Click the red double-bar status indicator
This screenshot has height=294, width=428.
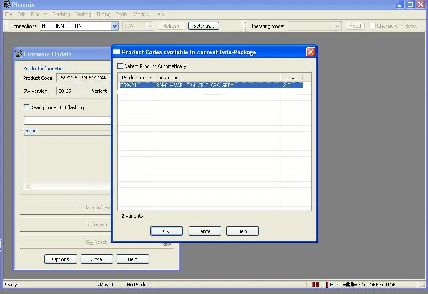[315, 285]
